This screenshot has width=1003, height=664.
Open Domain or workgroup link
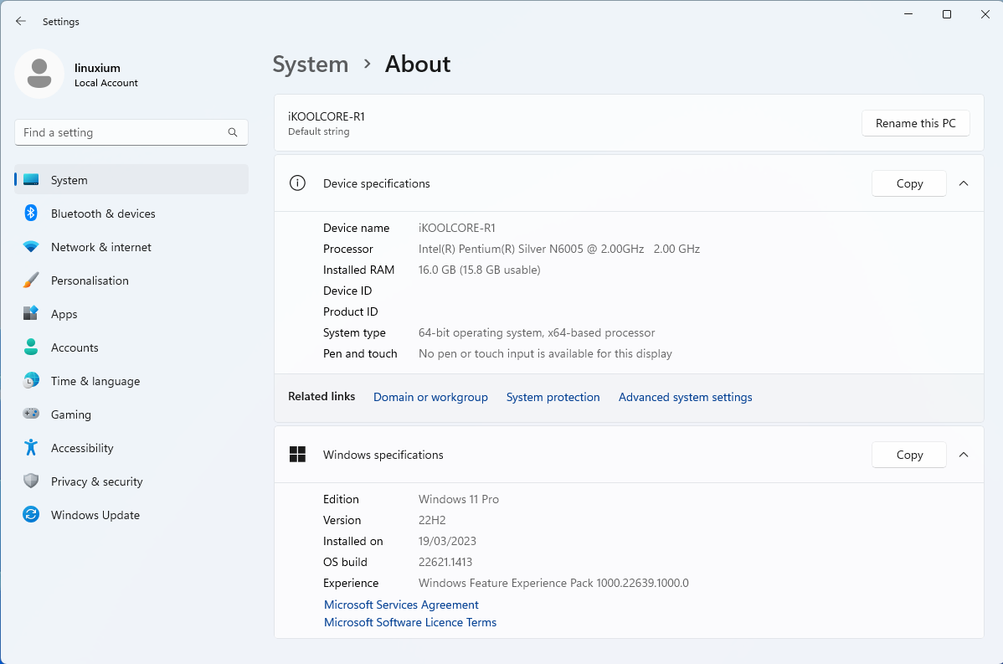[430, 397]
